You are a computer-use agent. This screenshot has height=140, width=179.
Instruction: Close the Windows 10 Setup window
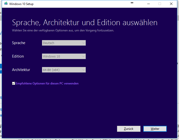(171, 4)
